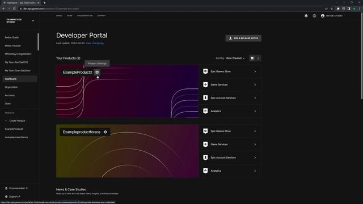Click the sidebar organization list scrollbar
This screenshot has width=363, height=204.
38,41
